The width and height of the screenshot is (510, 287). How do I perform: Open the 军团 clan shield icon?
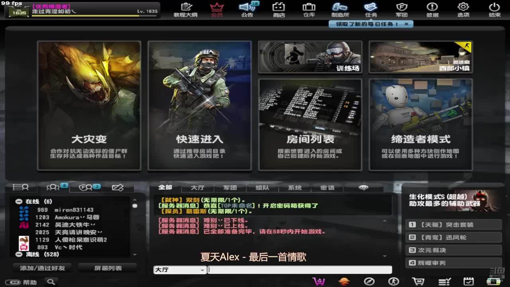pos(401,9)
